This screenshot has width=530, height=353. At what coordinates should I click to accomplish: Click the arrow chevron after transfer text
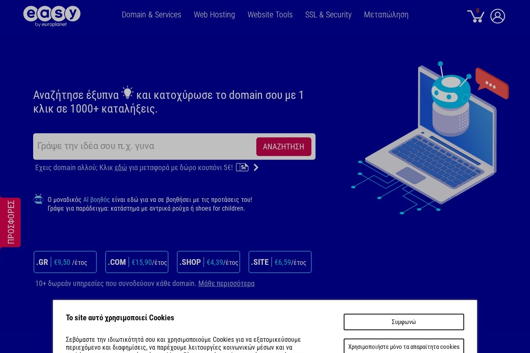click(x=256, y=167)
